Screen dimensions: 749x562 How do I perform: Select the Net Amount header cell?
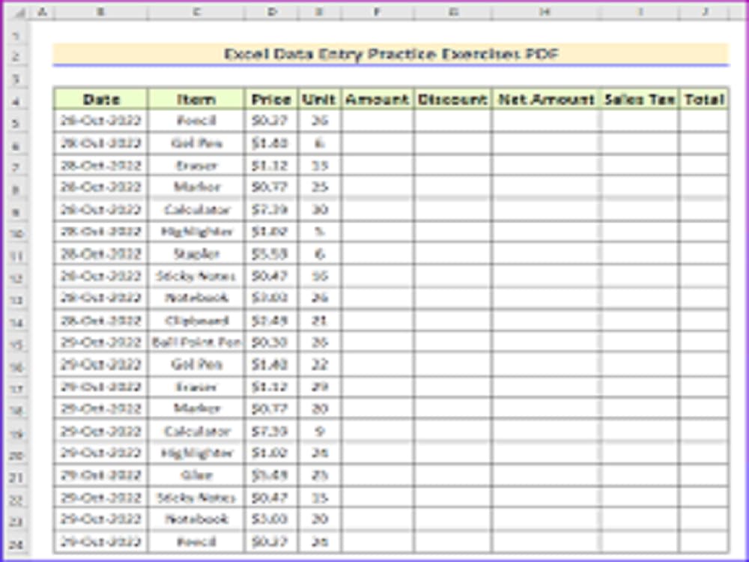[546, 99]
